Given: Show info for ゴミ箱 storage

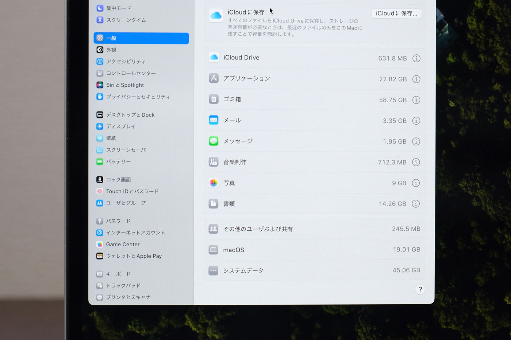Looking at the screenshot, I should [x=416, y=100].
